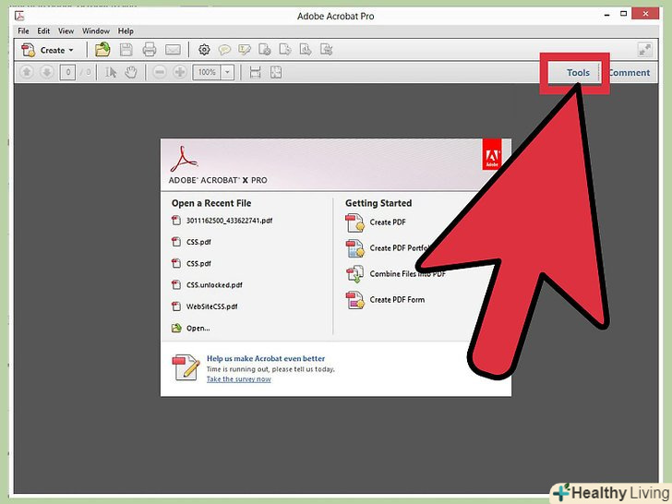
Task: Click the Help us make Acrobat even better heading
Action: pyautogui.click(x=266, y=358)
